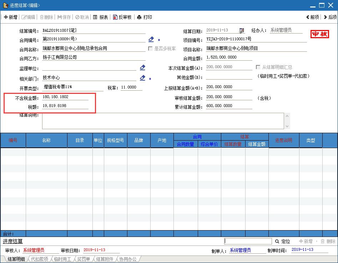Click edit icon beside 相关部门 field

(x=143, y=78)
